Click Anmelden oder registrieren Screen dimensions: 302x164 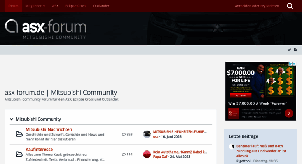pyautogui.click(x=257, y=6)
